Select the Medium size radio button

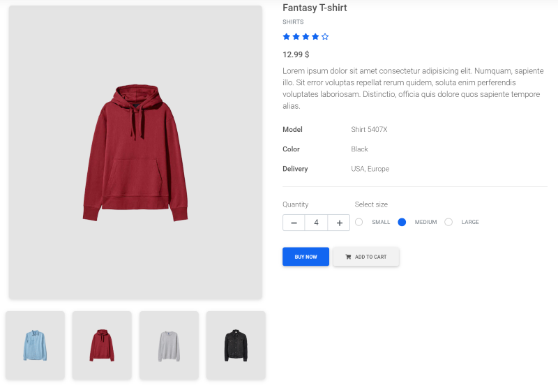pyautogui.click(x=402, y=222)
